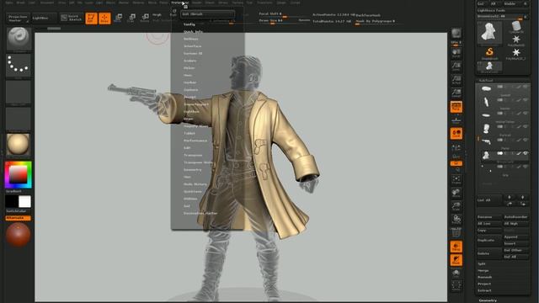Expand Quick Info preferences section
Viewport: 539px width, 303px height.
[193, 32]
